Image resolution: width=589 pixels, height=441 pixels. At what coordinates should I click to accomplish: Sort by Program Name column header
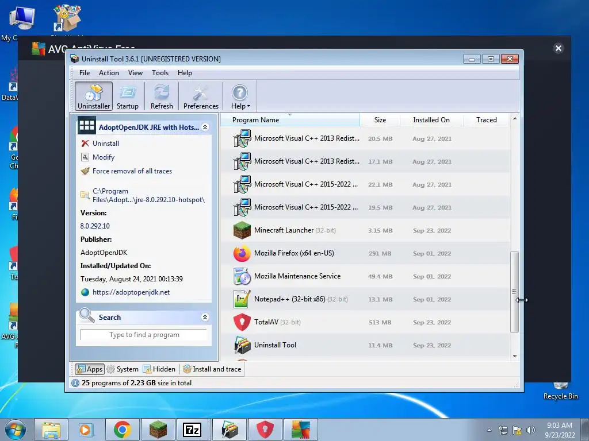tap(290, 120)
